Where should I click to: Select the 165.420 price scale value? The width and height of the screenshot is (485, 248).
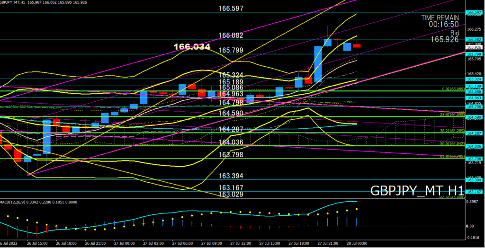click(473, 74)
